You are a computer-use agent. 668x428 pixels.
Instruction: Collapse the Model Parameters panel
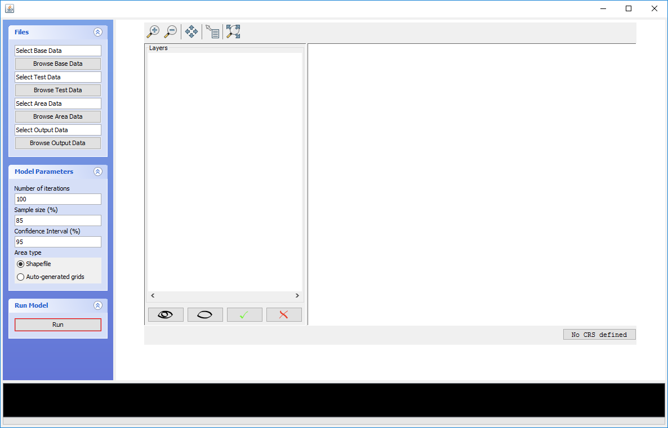98,172
